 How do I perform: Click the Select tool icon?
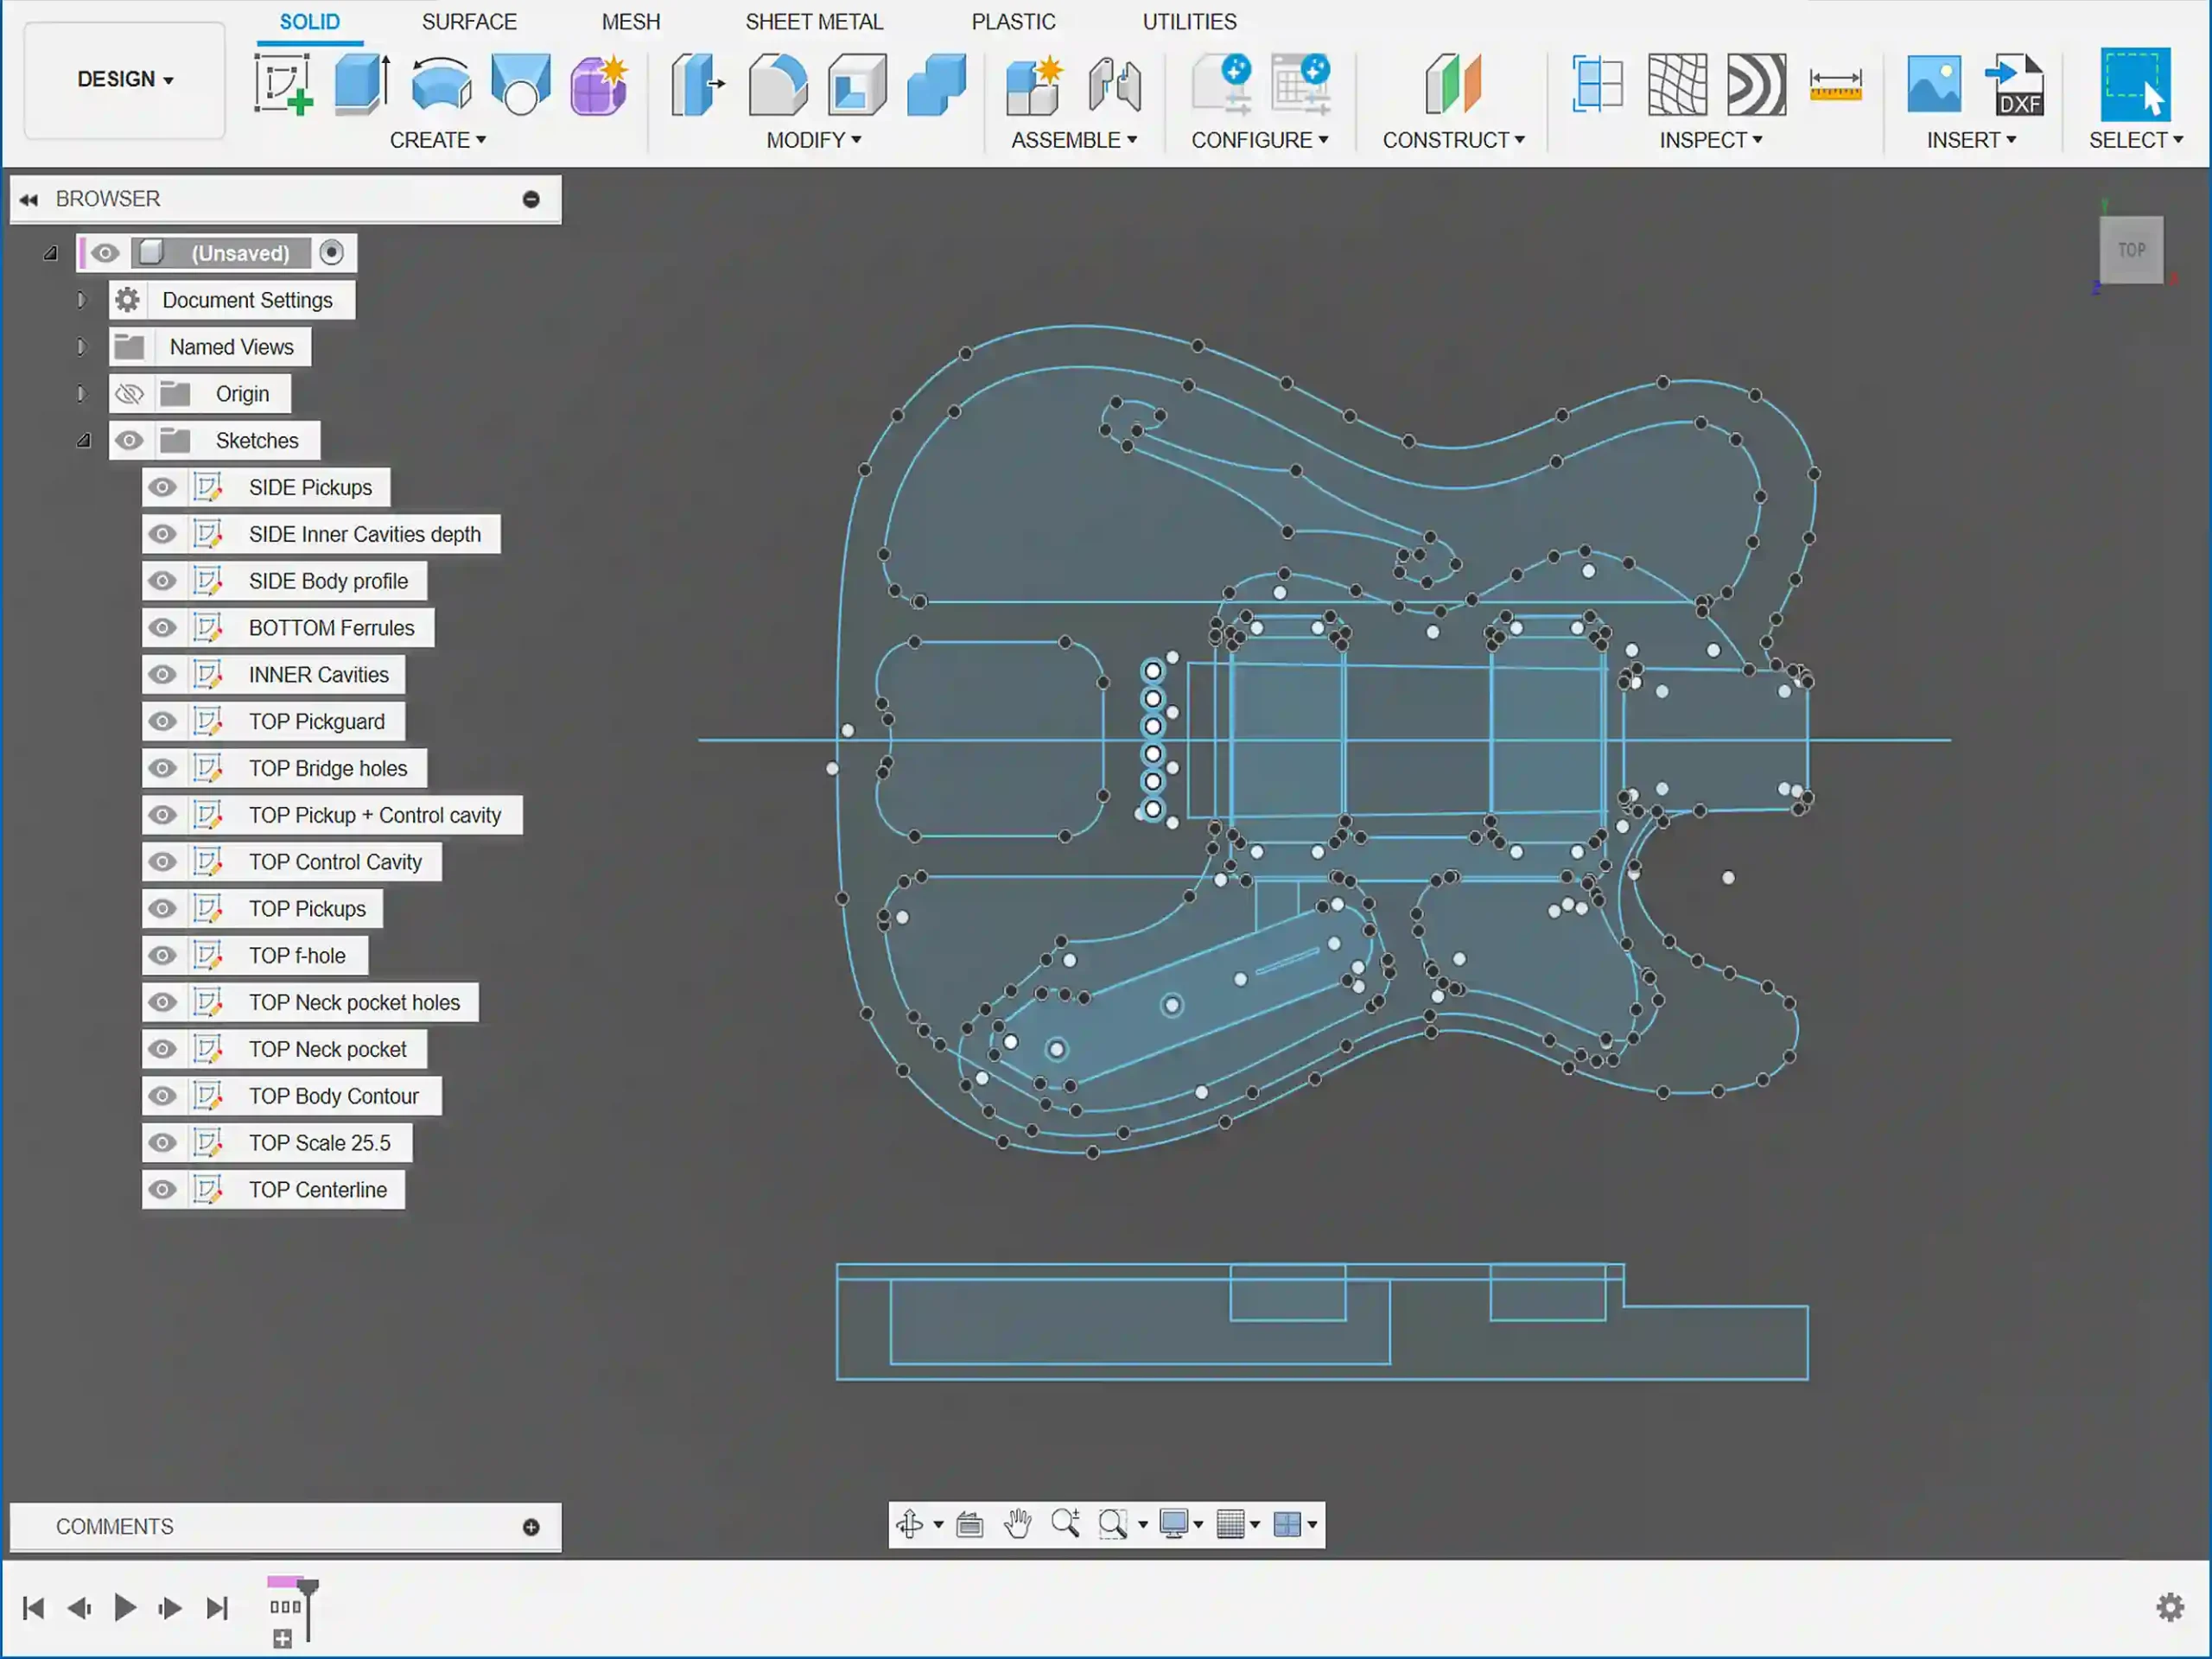[x=2135, y=84]
